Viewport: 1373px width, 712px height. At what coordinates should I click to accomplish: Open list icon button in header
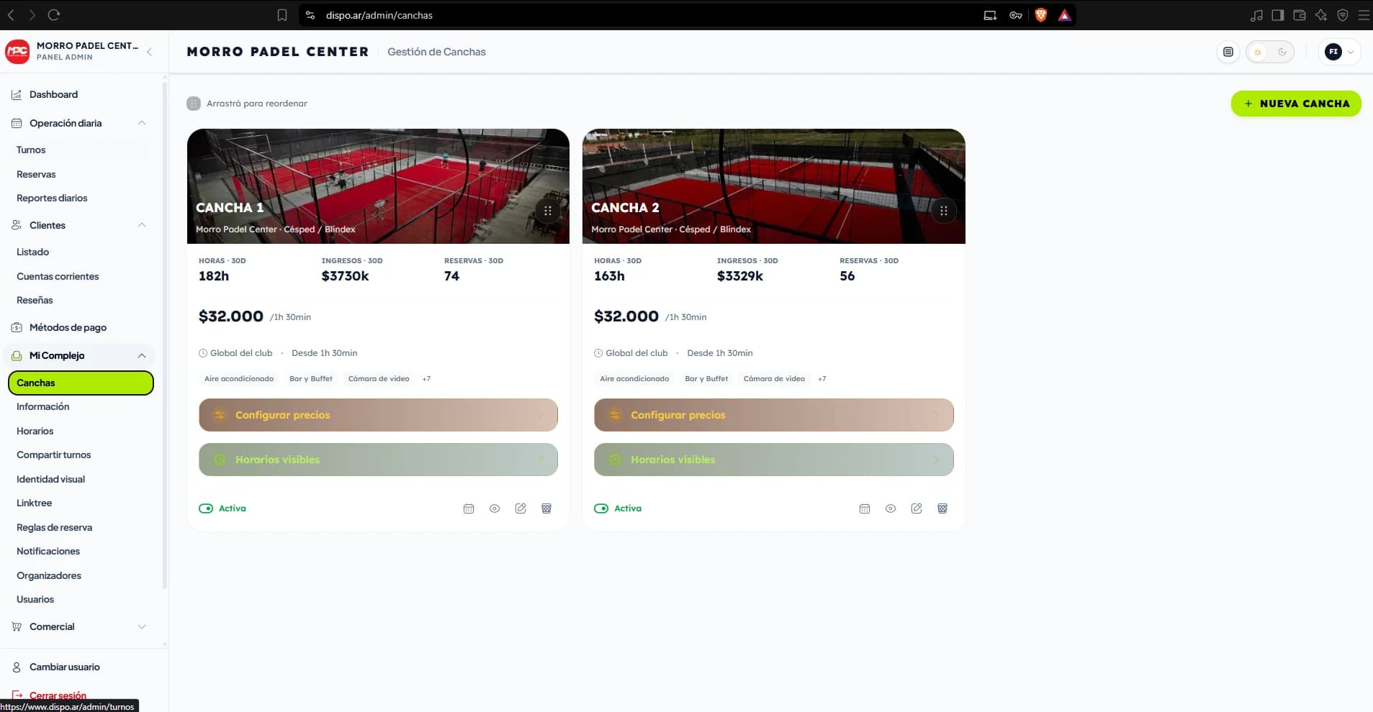(1228, 52)
